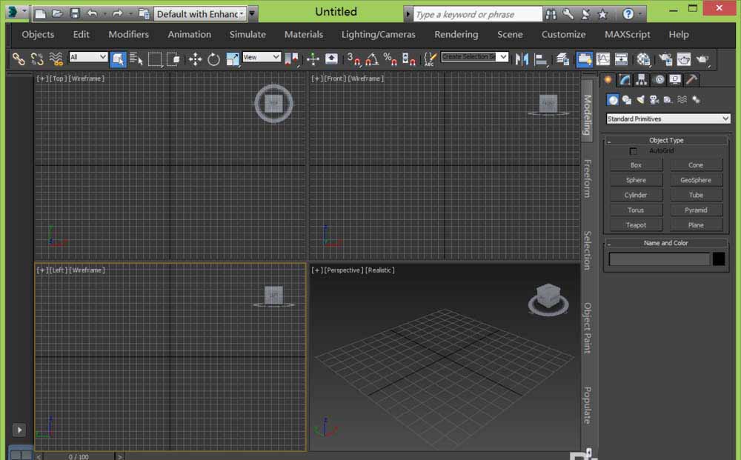
Task: Open the Mirror tool in toolbar
Action: click(x=522, y=59)
